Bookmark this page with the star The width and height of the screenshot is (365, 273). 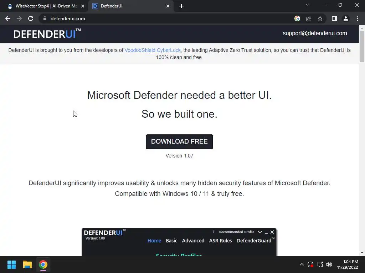[x=320, y=18]
